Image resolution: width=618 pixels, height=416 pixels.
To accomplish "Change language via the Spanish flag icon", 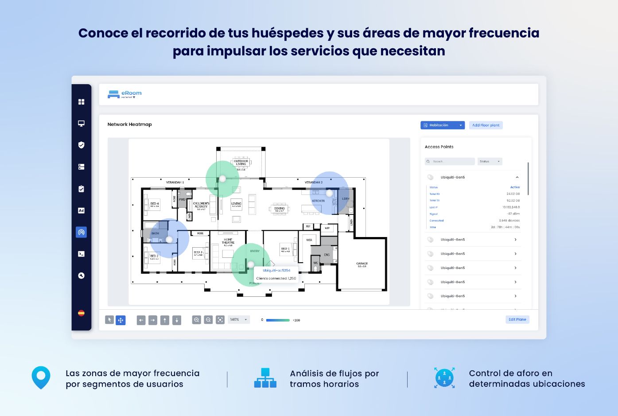I will pos(82,313).
